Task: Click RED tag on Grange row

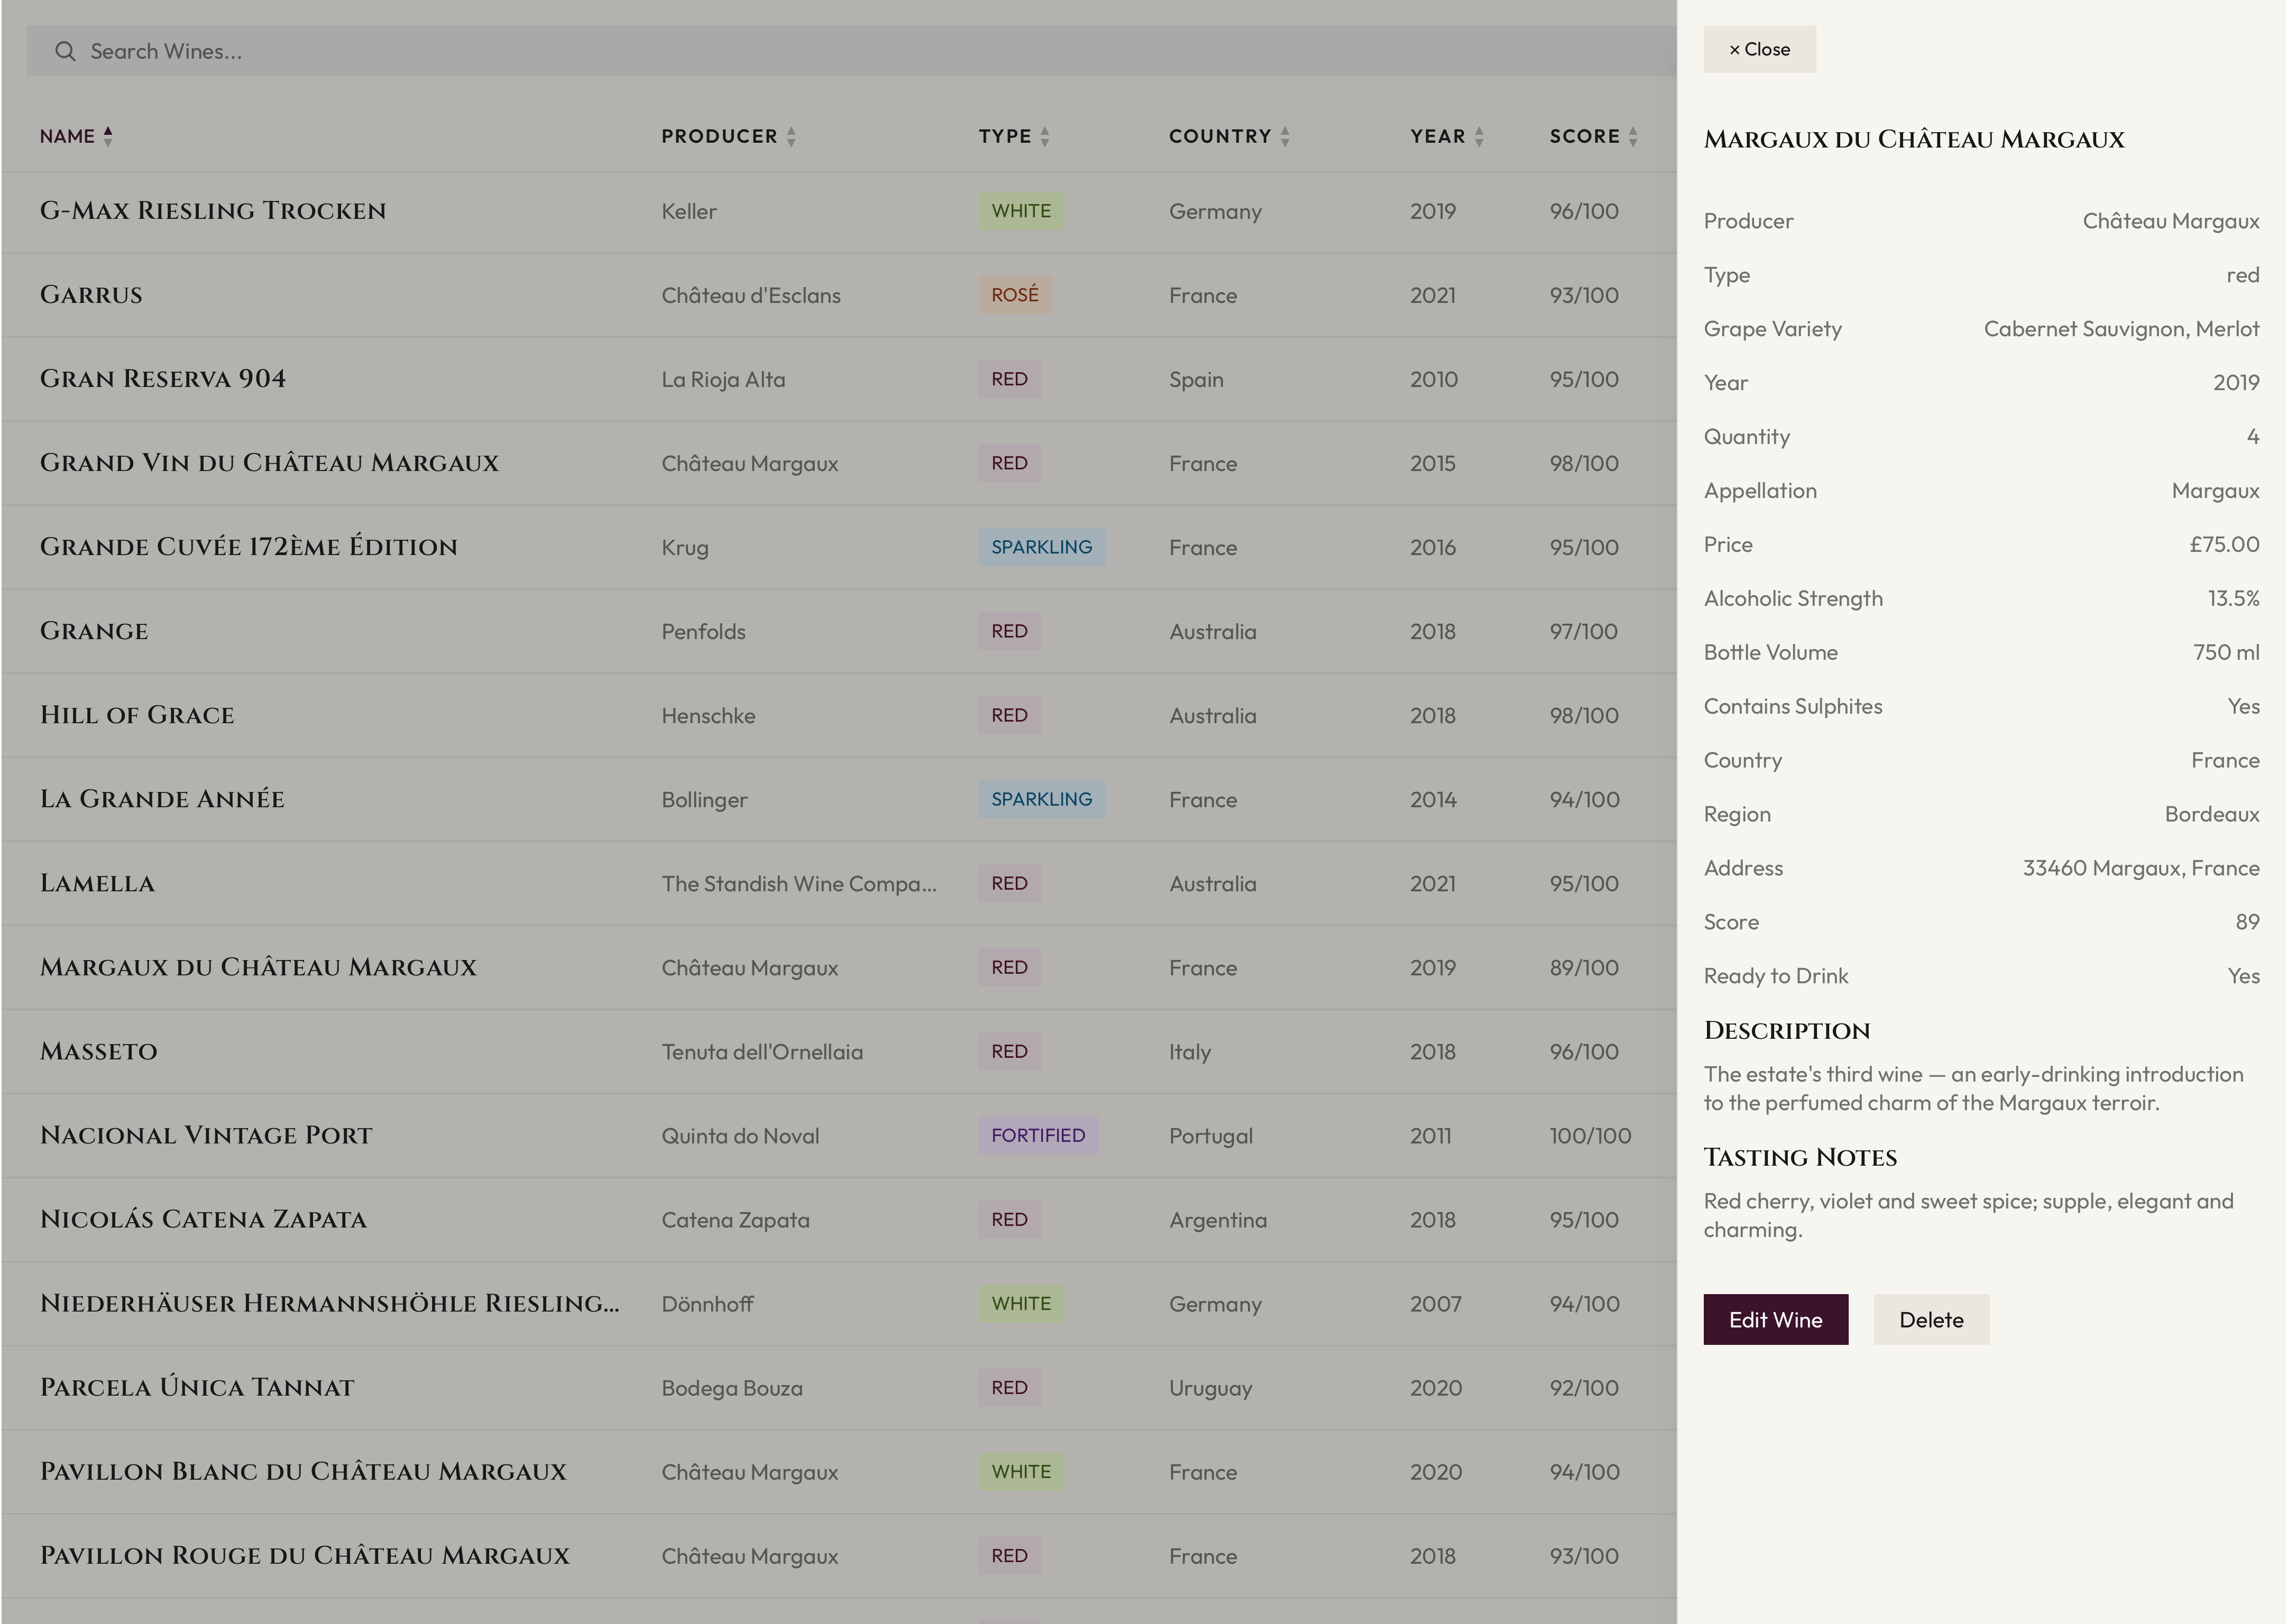Action: click(1010, 631)
